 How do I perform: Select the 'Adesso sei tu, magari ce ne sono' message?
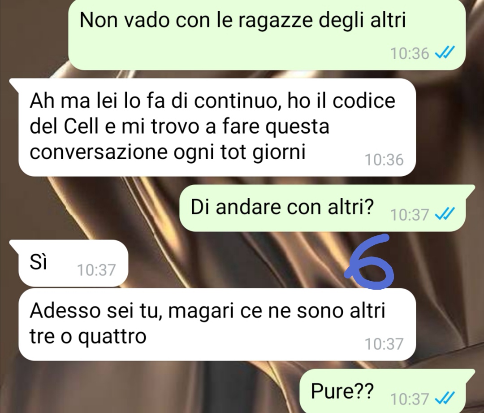[217, 324]
